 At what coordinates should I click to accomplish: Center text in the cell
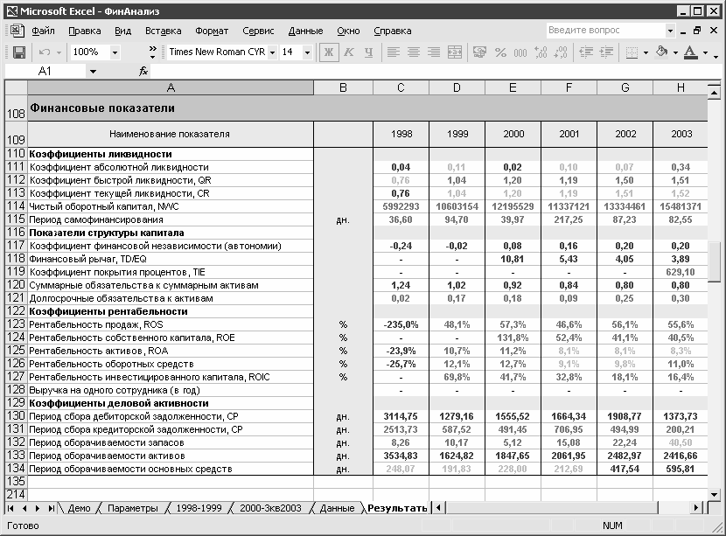(414, 52)
